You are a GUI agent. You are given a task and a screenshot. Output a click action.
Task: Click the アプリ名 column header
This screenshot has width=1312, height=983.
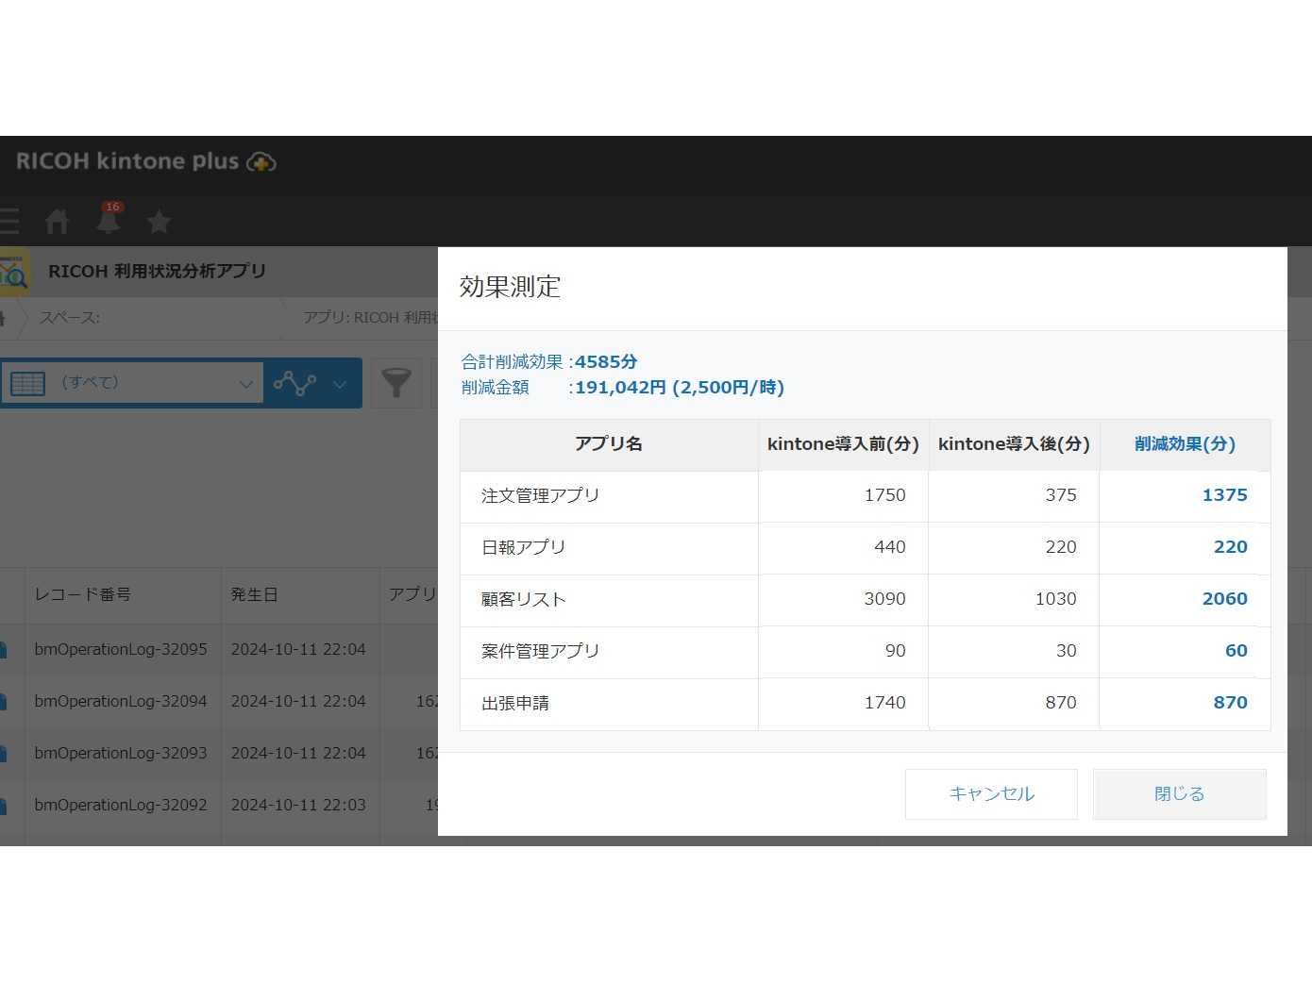(609, 443)
